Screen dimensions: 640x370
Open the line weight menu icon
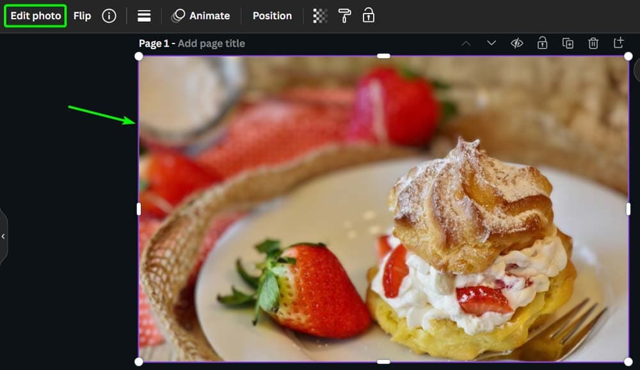coord(144,16)
